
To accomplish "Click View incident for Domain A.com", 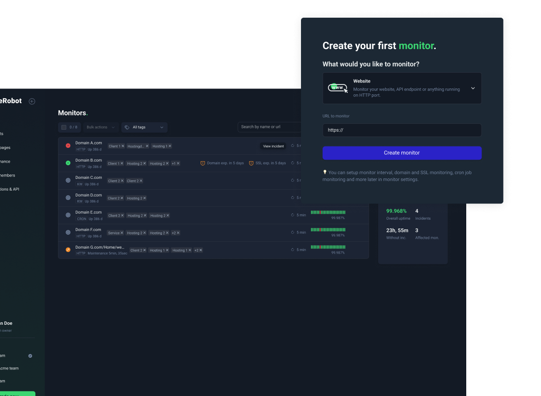I will tap(273, 146).
